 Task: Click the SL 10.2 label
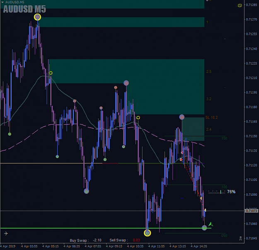tap(211, 118)
